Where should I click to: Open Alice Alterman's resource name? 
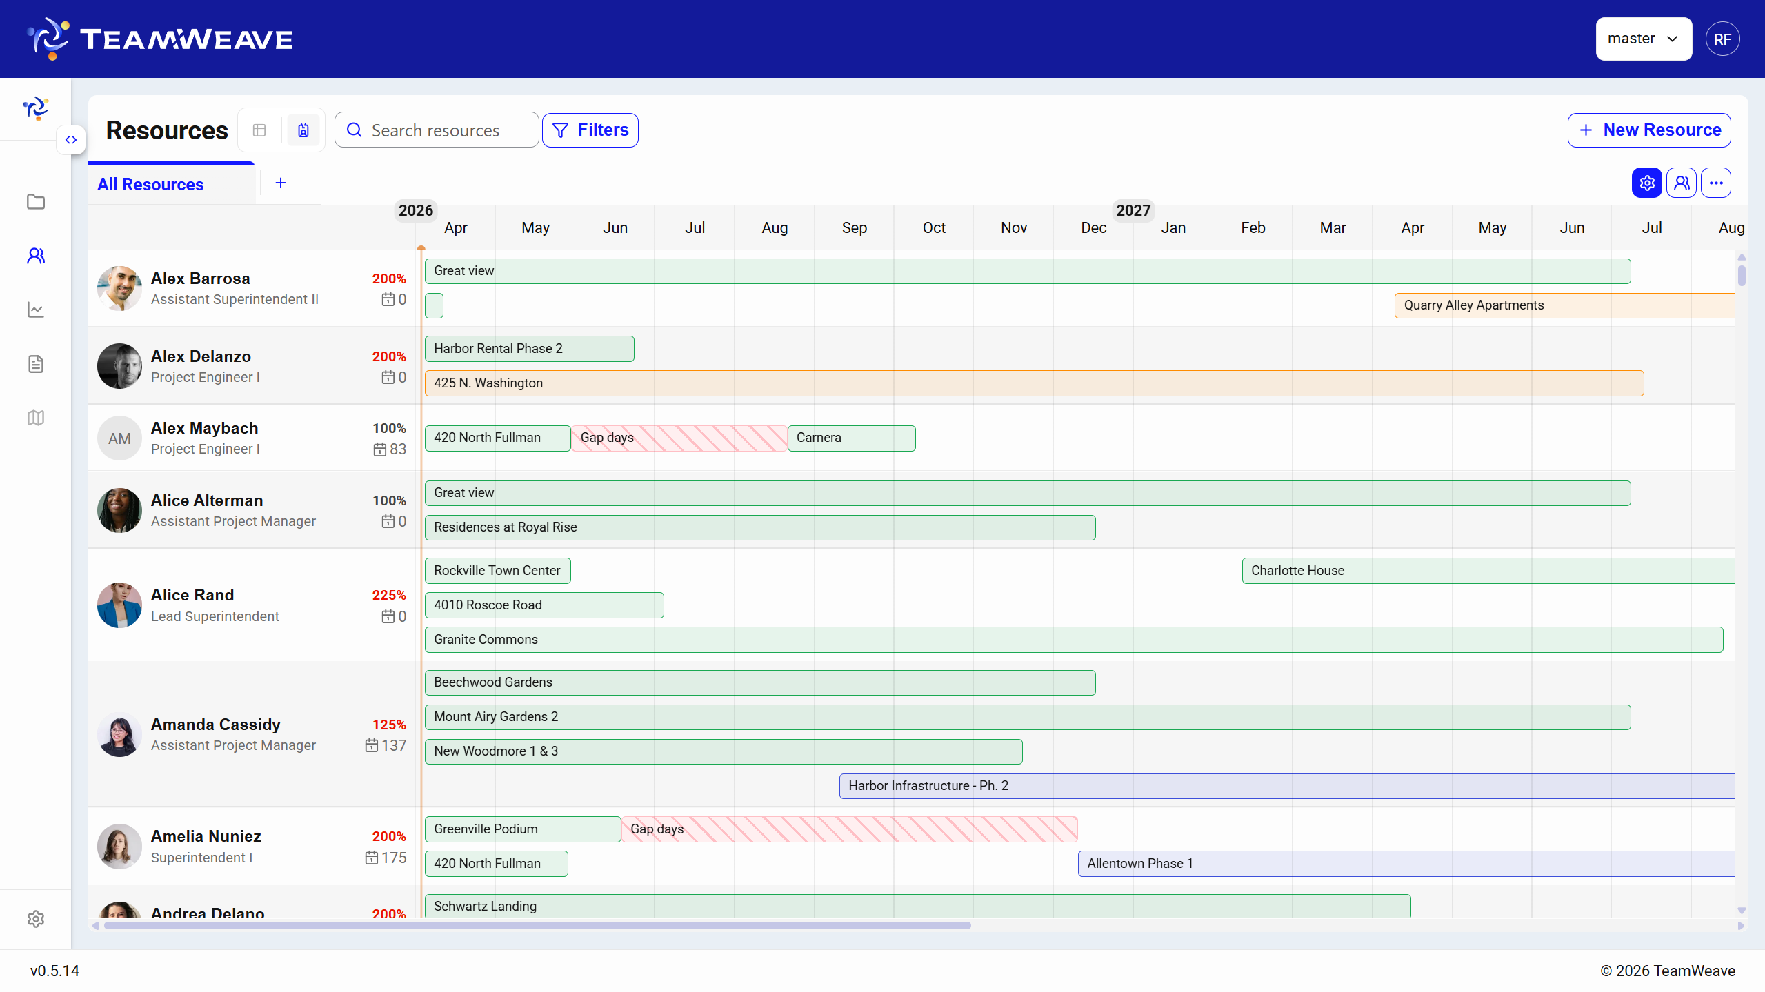[207, 500]
